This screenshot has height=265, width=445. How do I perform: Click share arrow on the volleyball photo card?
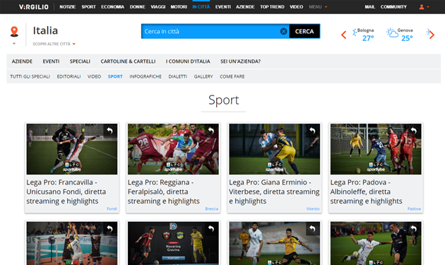point(110,229)
